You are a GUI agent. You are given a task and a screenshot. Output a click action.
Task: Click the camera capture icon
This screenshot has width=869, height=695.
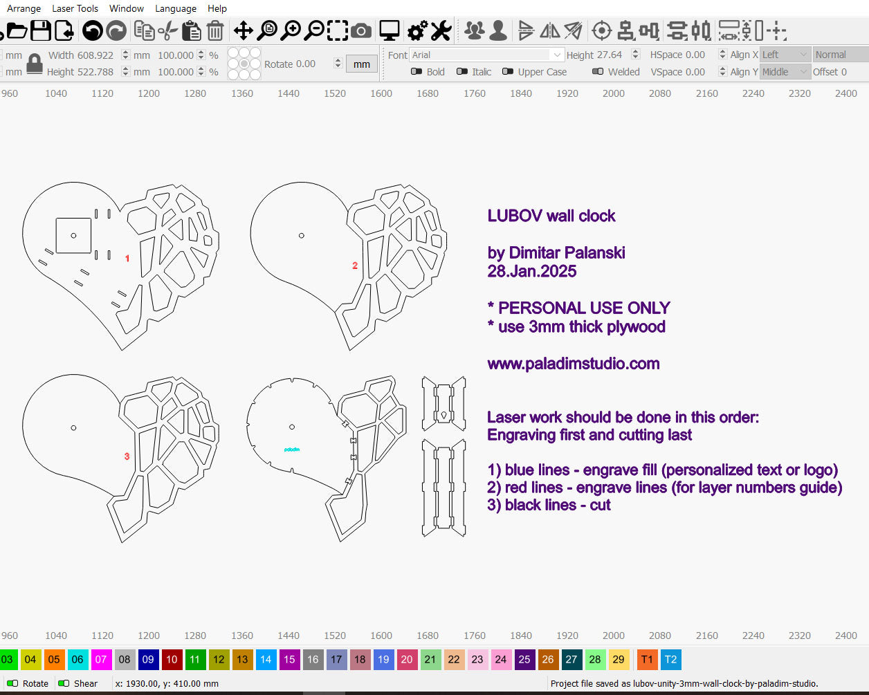[x=360, y=30]
